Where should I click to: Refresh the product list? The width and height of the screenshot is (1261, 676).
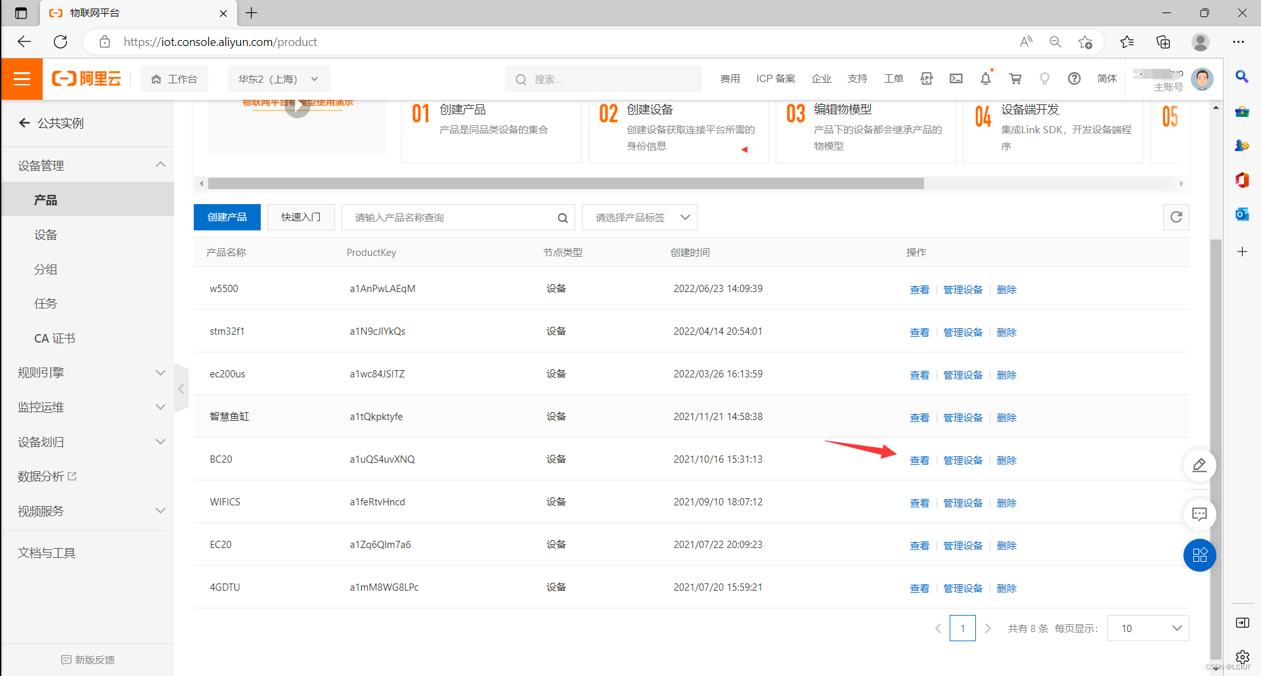tap(1176, 217)
